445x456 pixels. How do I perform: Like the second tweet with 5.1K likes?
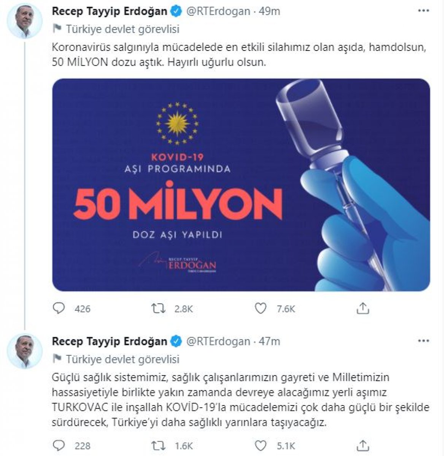(261, 445)
